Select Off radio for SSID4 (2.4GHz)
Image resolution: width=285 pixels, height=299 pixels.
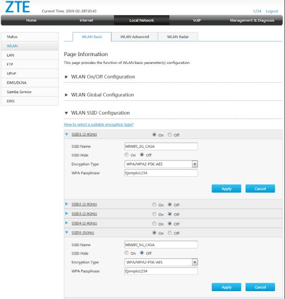pos(170,223)
